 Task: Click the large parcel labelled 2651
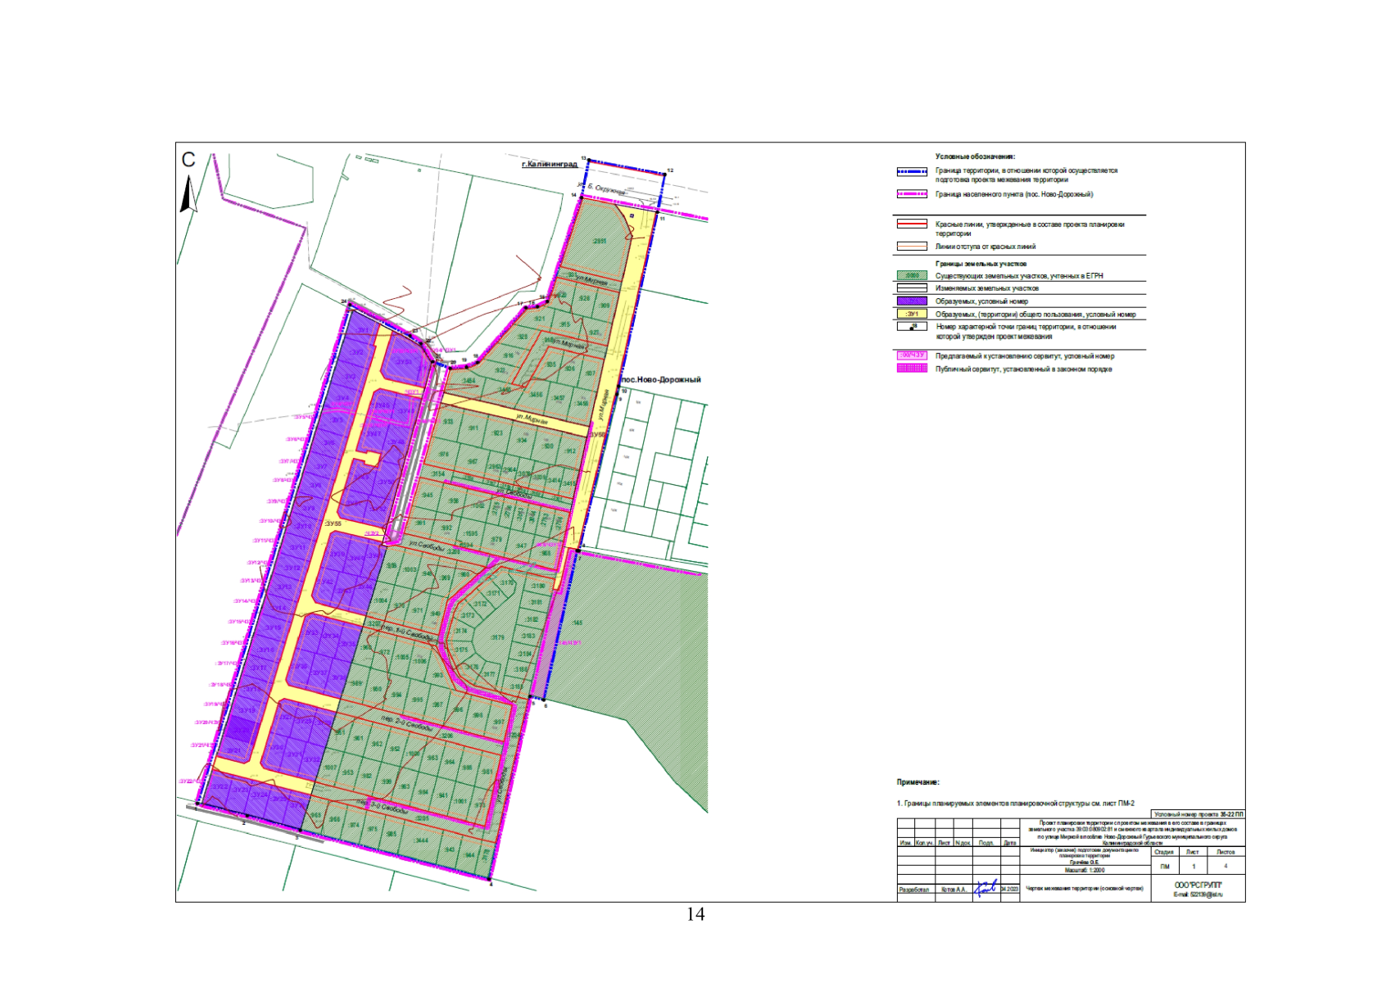(600, 241)
